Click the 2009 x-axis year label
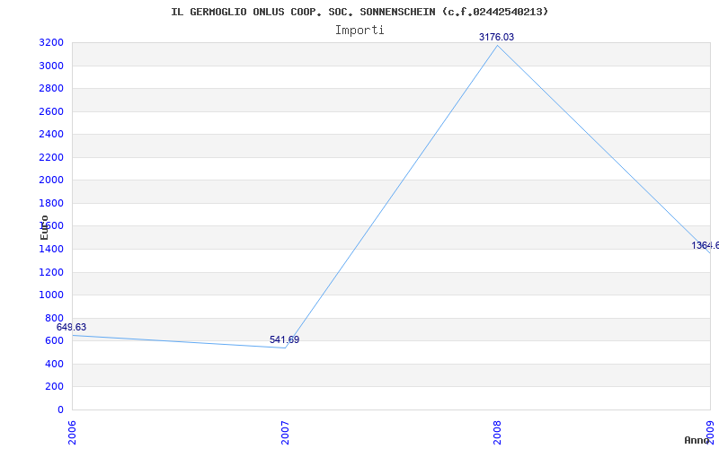The width and height of the screenshot is (719, 449). tap(710, 433)
